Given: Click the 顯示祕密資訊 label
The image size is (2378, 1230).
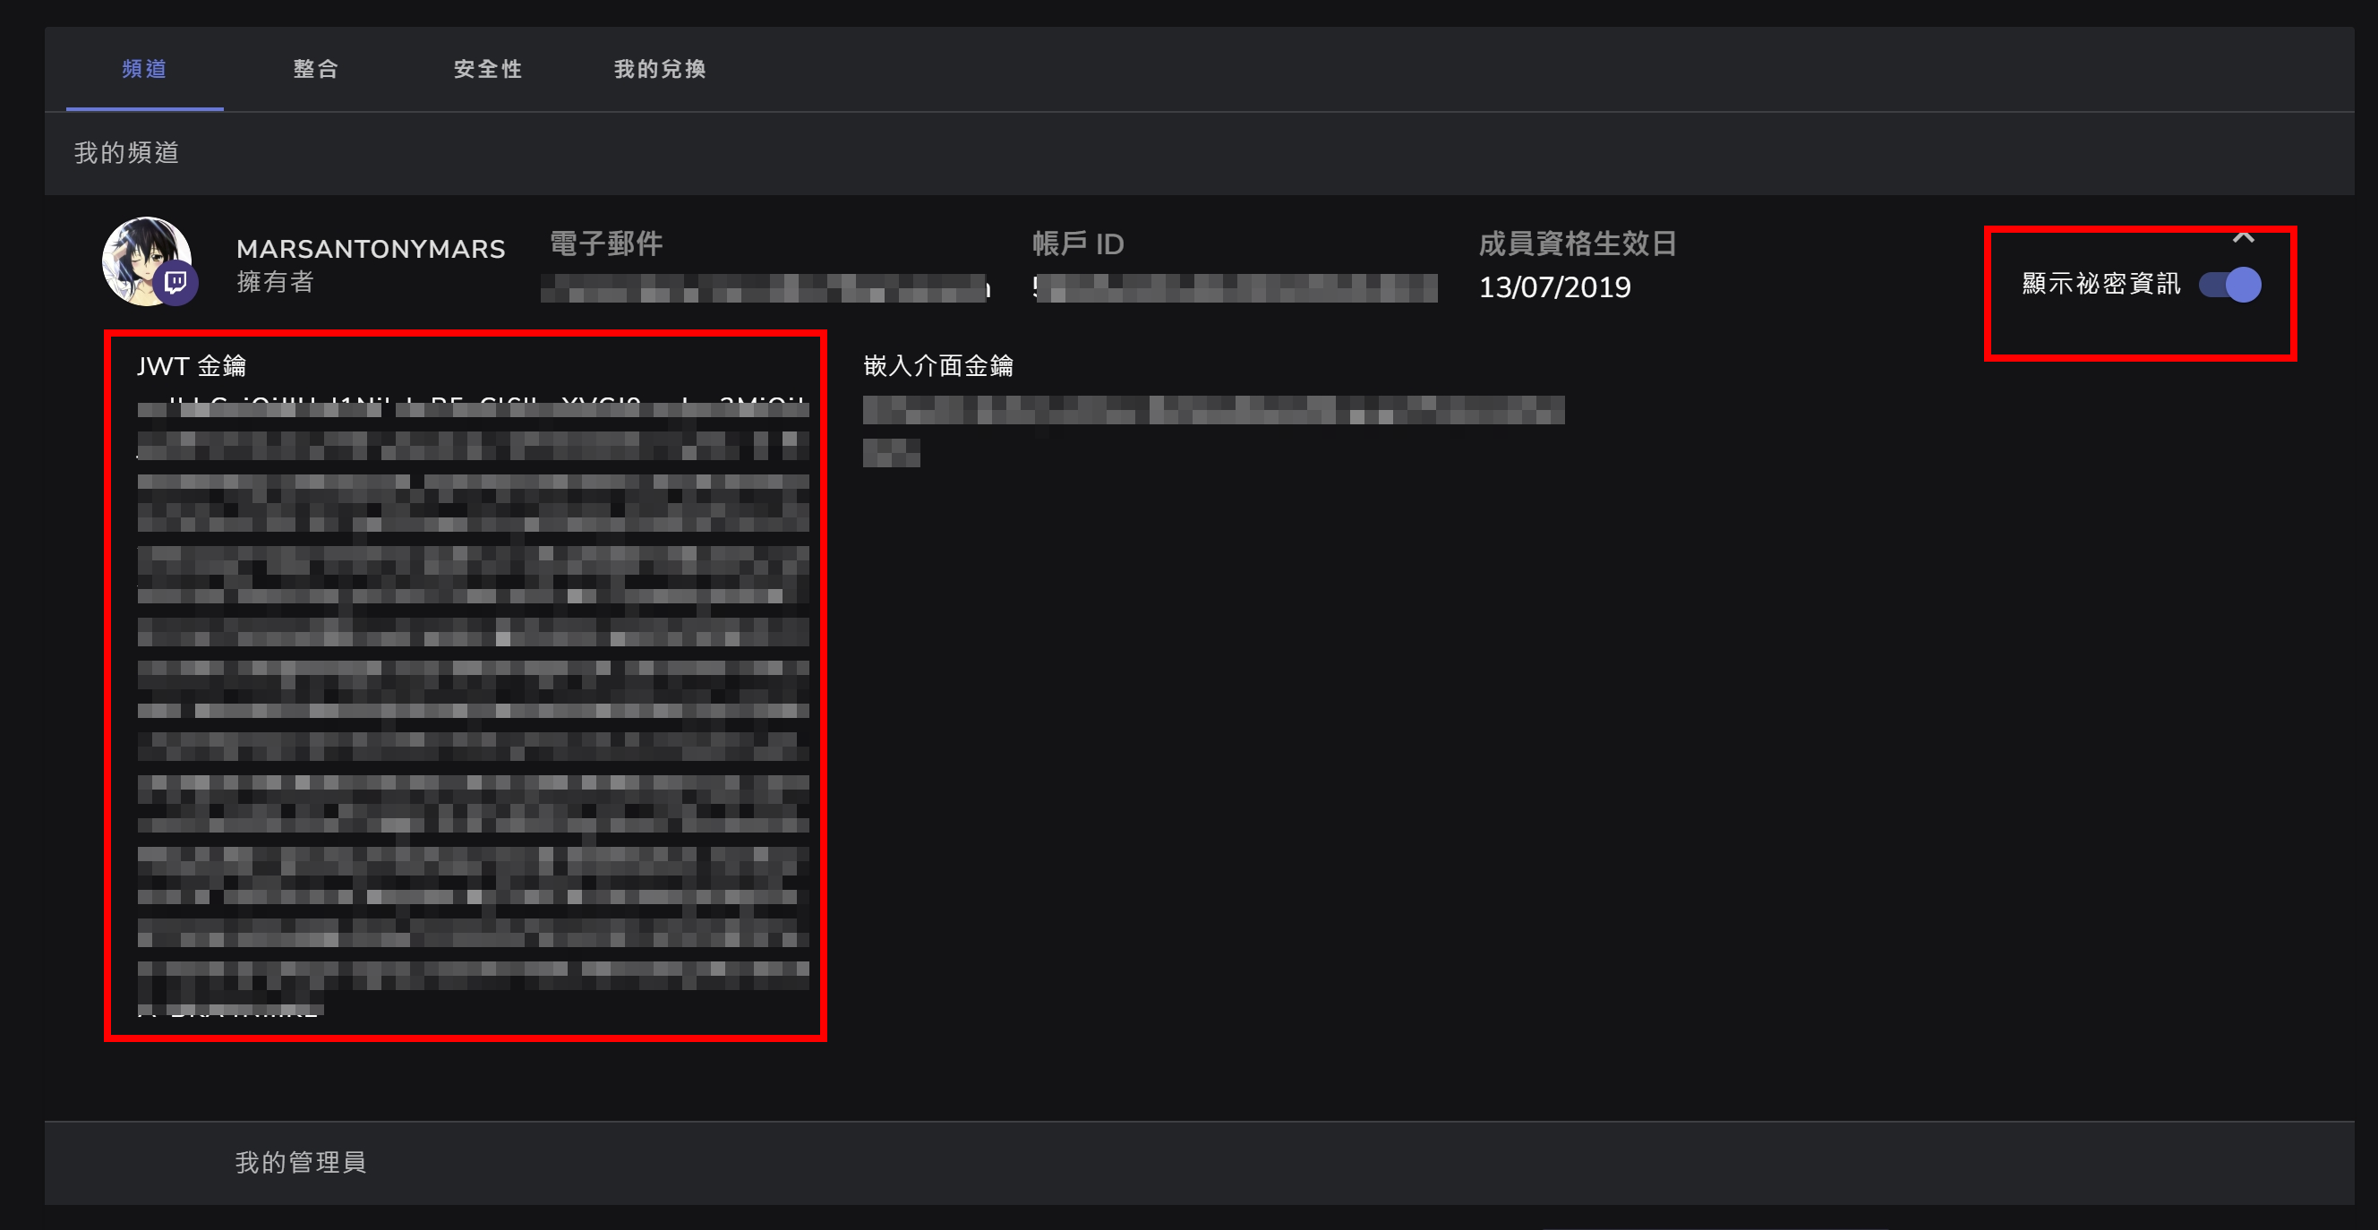Looking at the screenshot, I should pos(2101,284).
